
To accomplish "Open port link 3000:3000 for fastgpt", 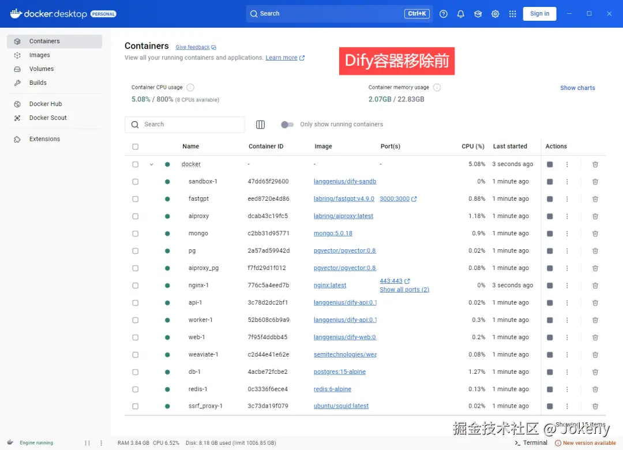I will pos(398,199).
